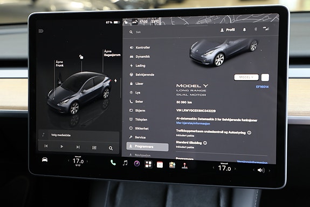Click the Søk search field

(x=139, y=32)
